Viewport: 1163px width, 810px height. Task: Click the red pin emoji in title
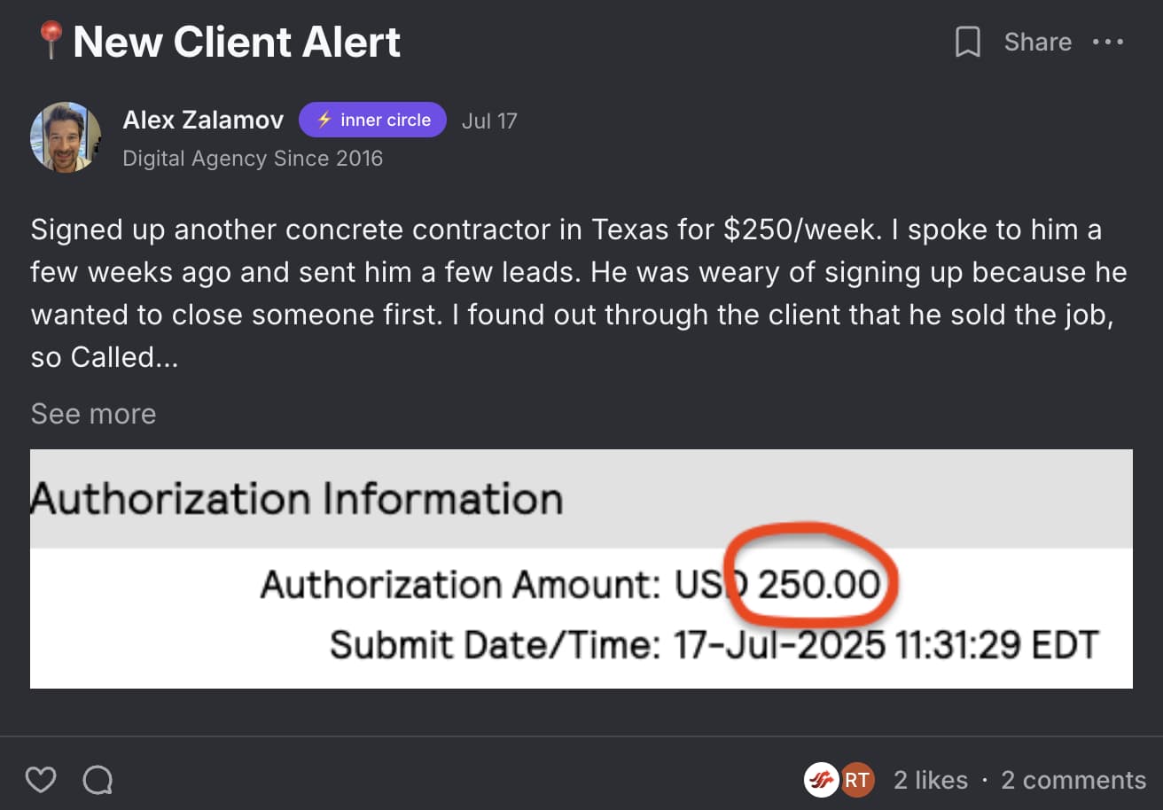pos(51,42)
